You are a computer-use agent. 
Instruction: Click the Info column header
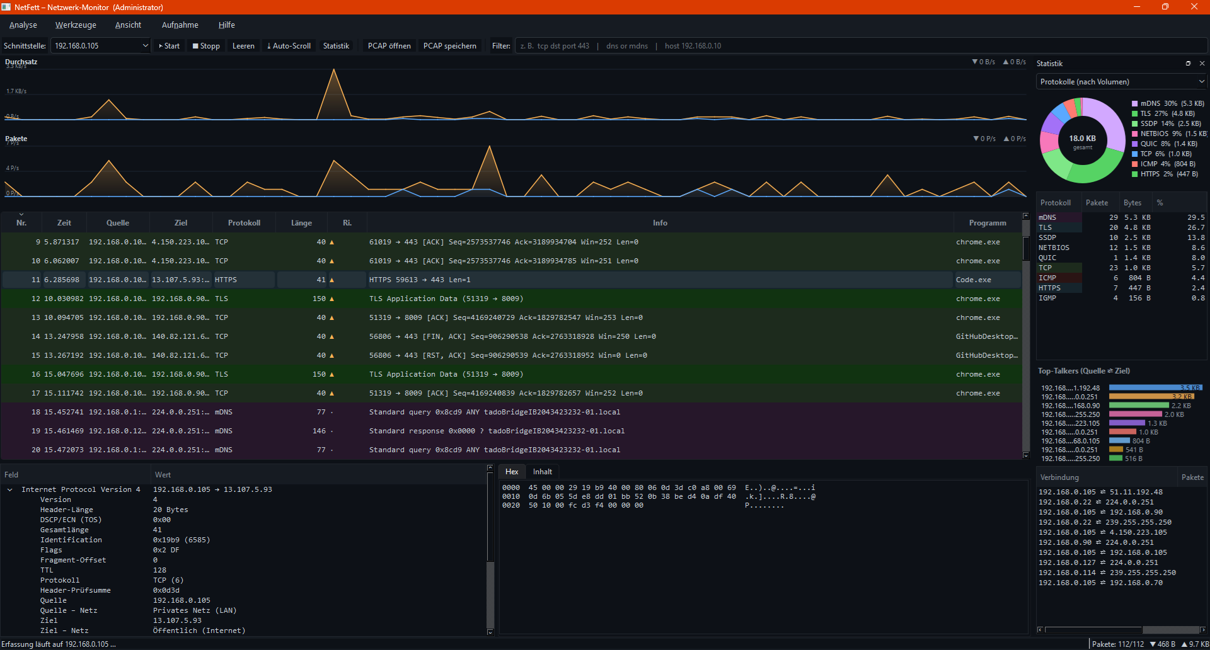coord(660,223)
